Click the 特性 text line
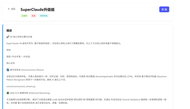 point(9,50)
